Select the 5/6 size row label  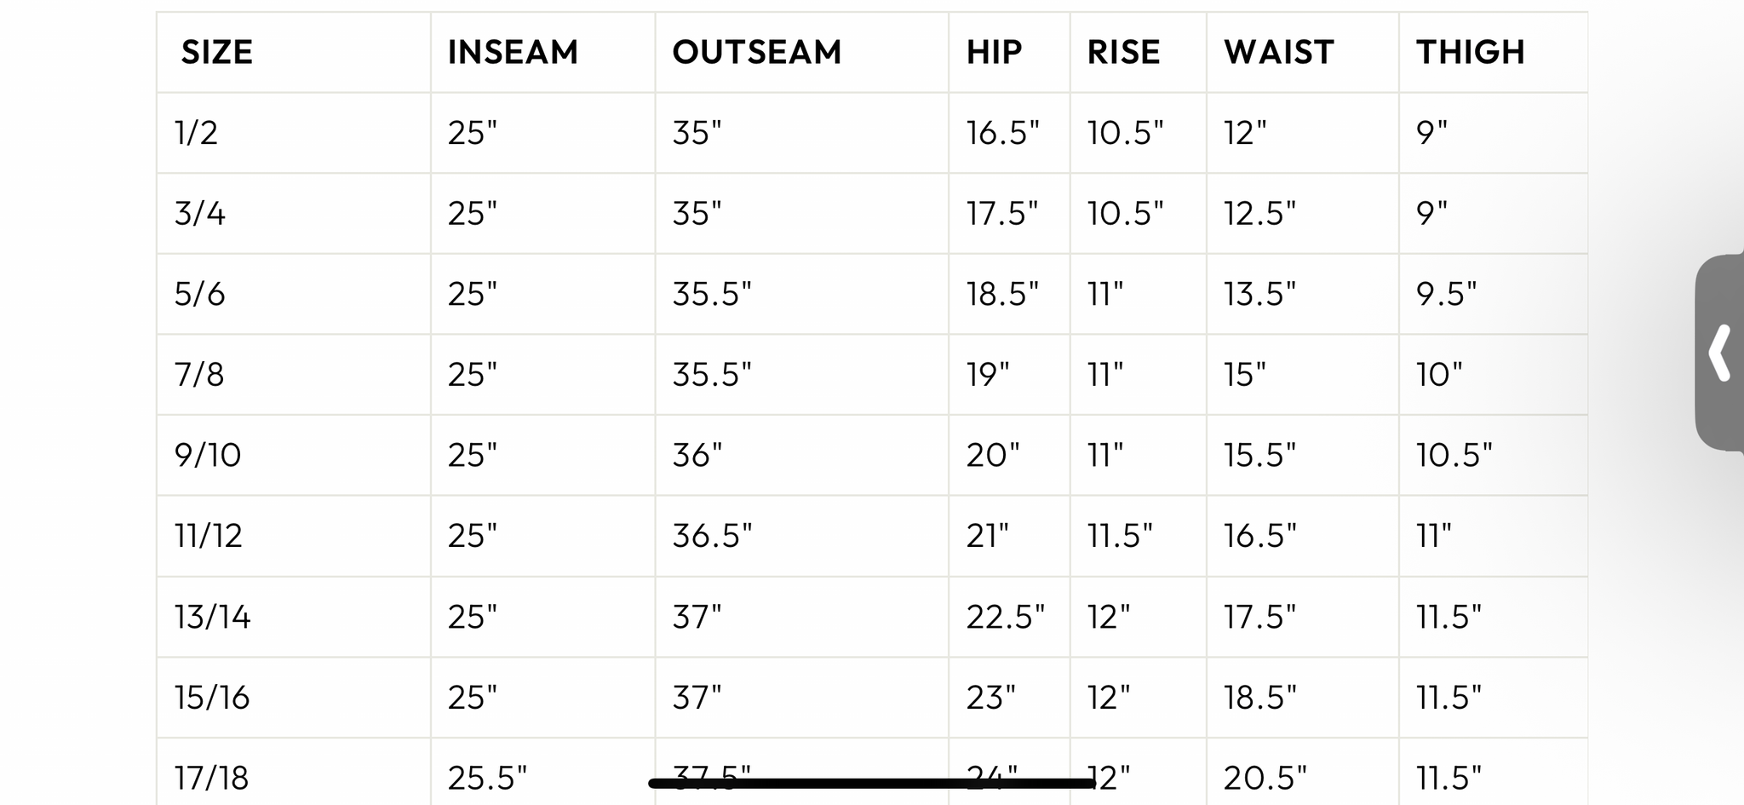tap(200, 294)
